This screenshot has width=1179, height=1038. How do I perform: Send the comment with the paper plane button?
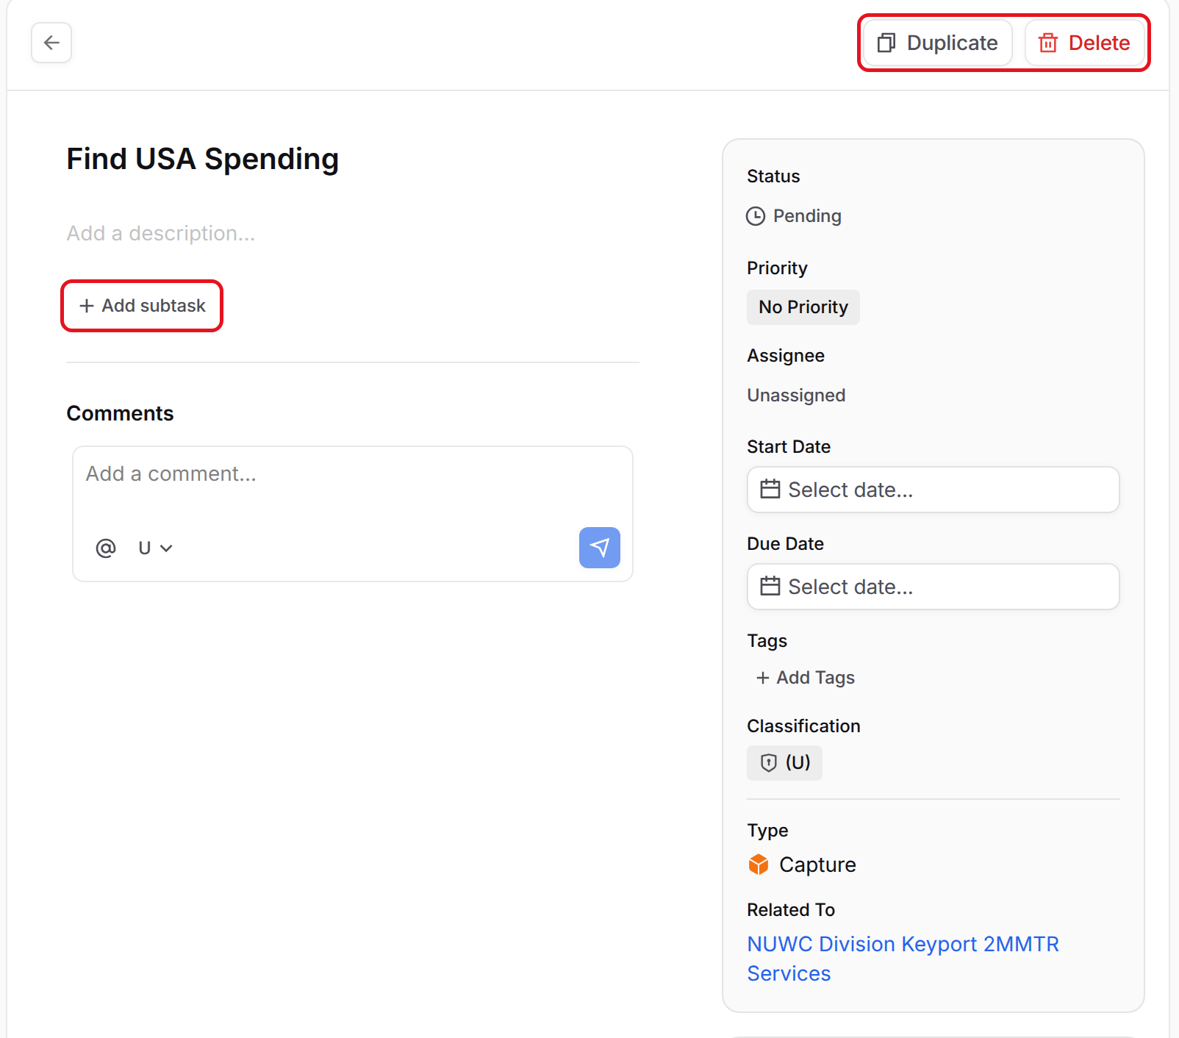600,548
